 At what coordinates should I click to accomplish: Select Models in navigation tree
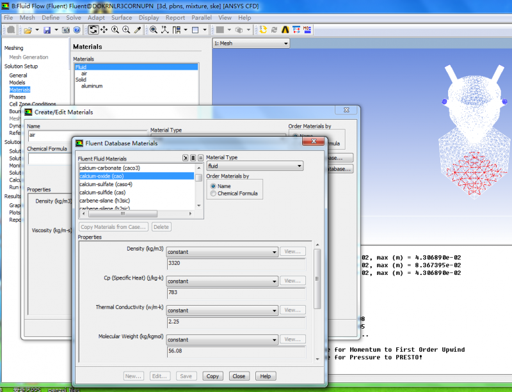click(17, 82)
